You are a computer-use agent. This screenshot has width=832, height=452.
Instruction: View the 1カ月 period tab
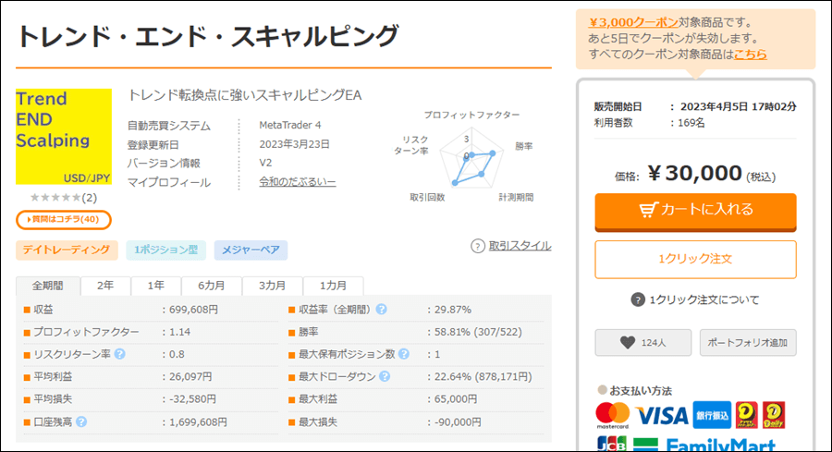tap(333, 286)
